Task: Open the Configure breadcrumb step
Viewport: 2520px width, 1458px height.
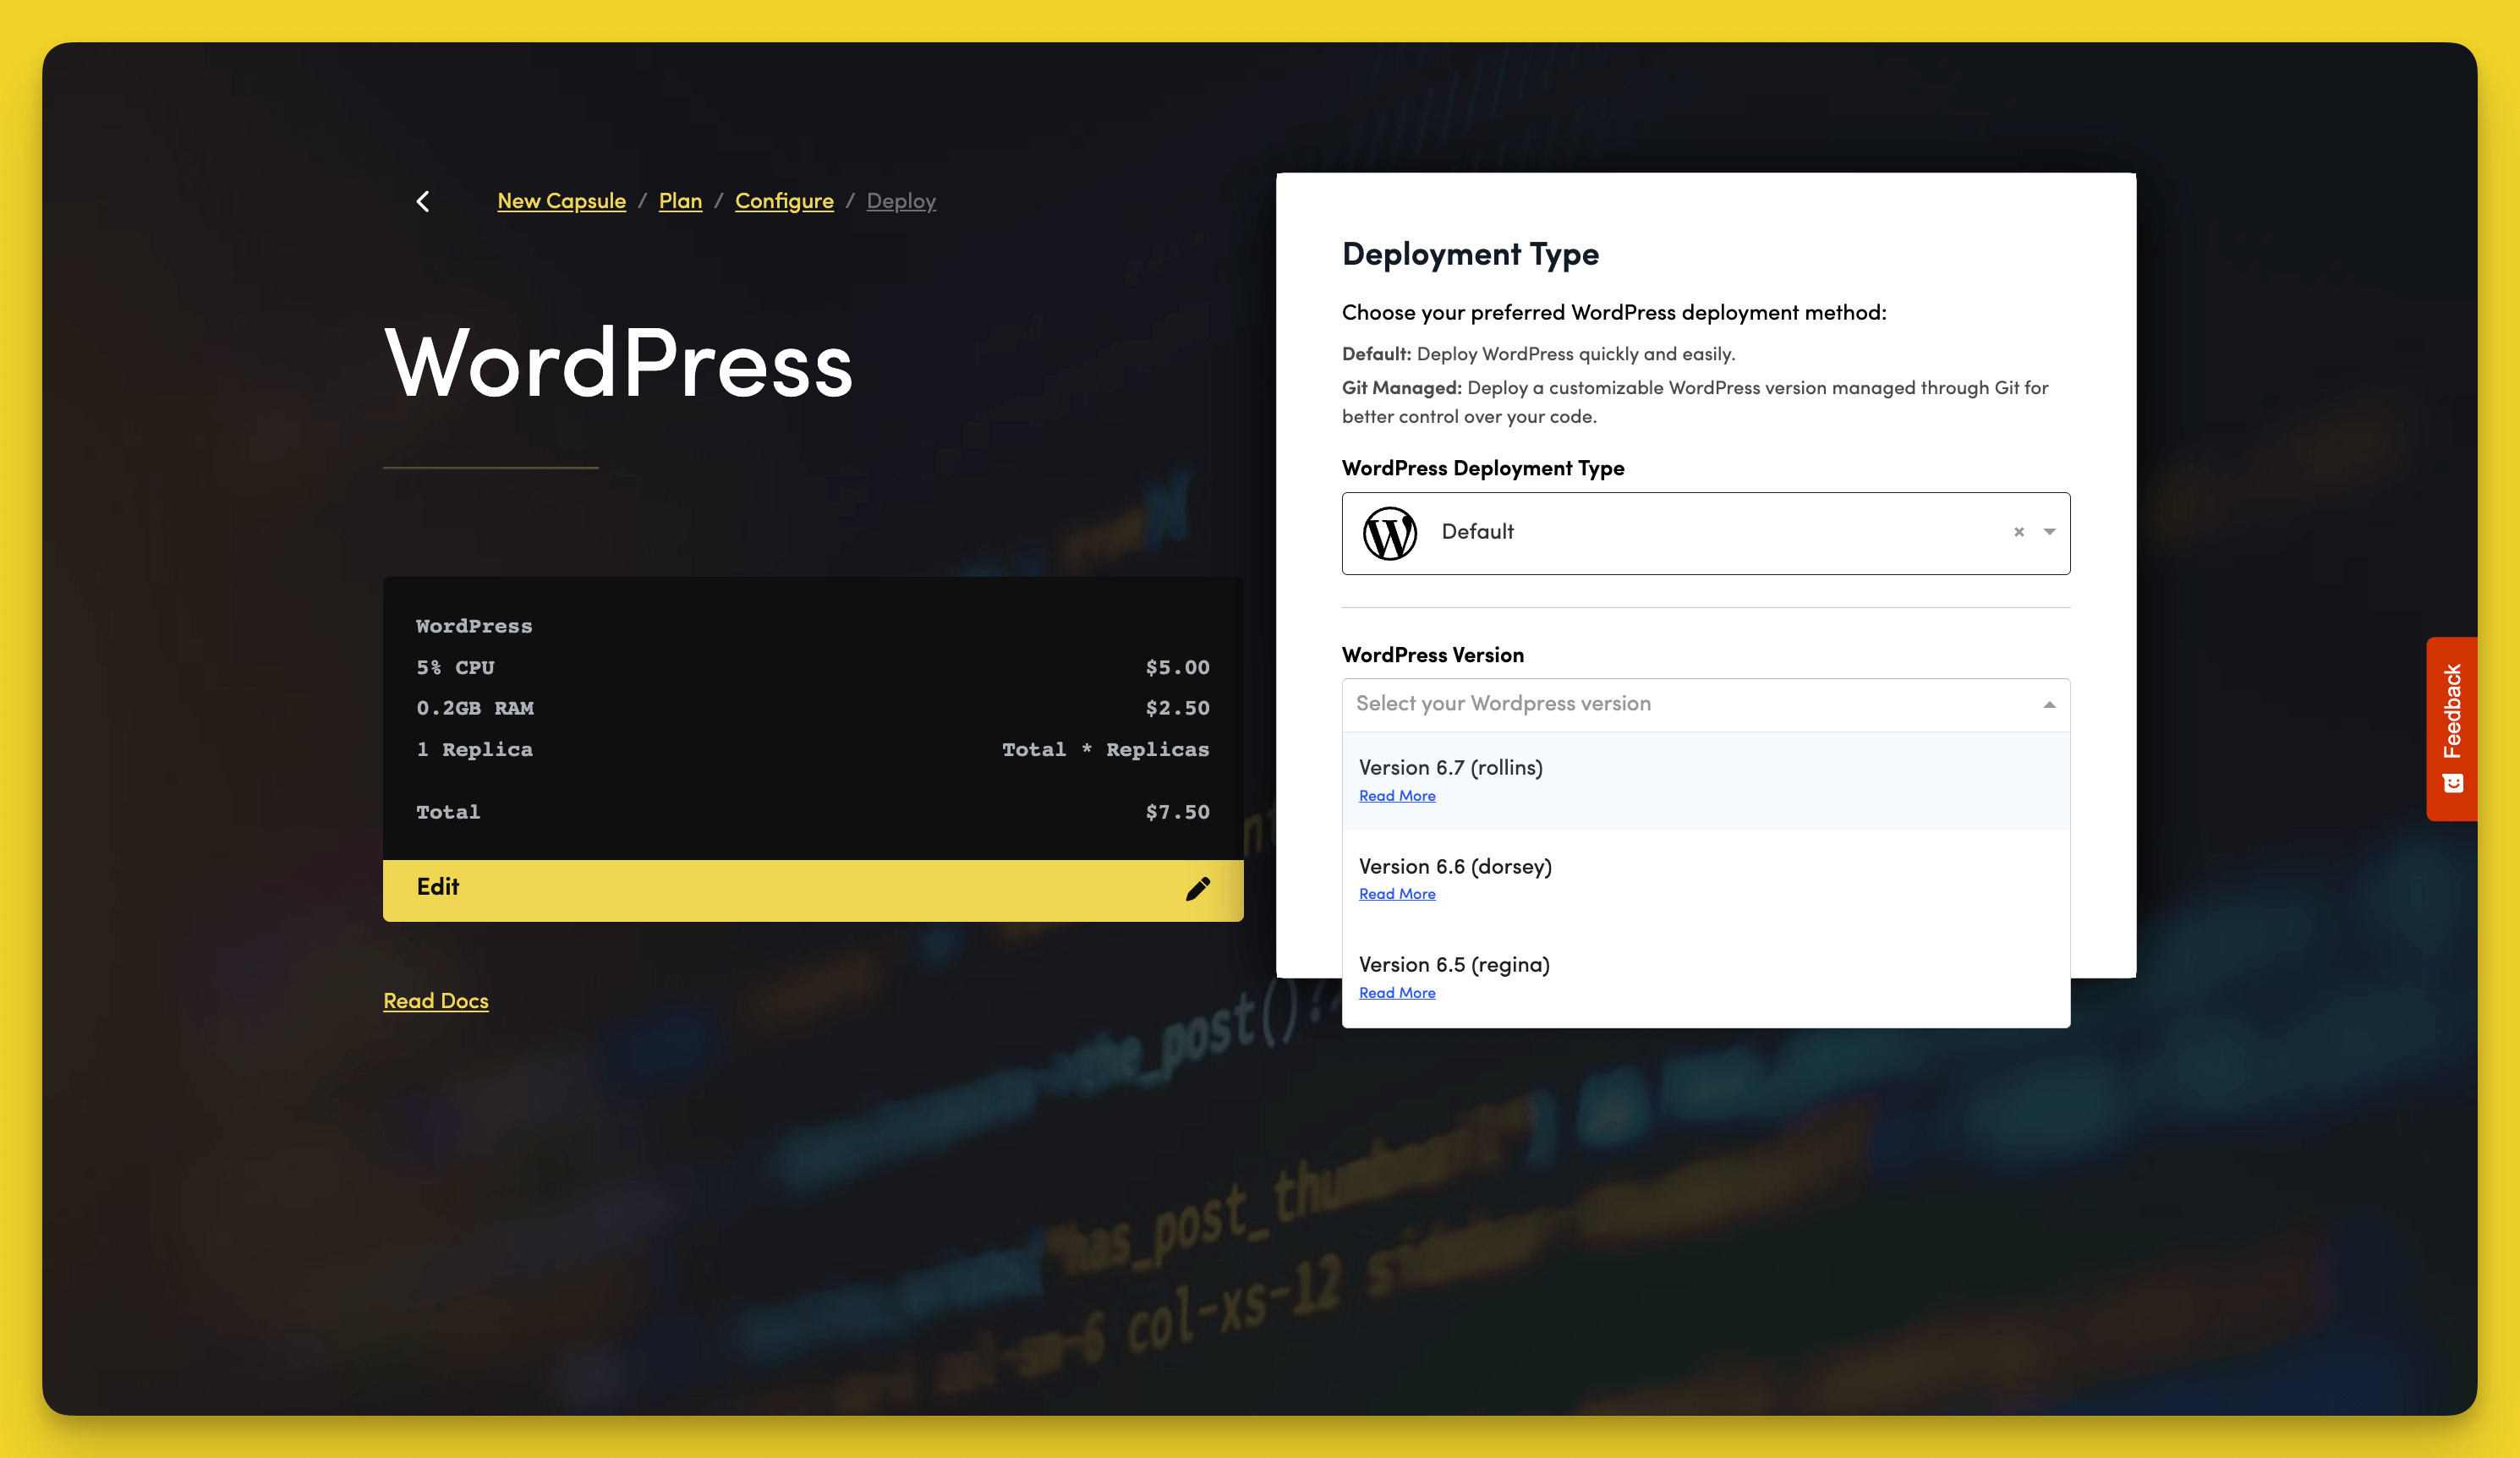Action: tap(784, 200)
